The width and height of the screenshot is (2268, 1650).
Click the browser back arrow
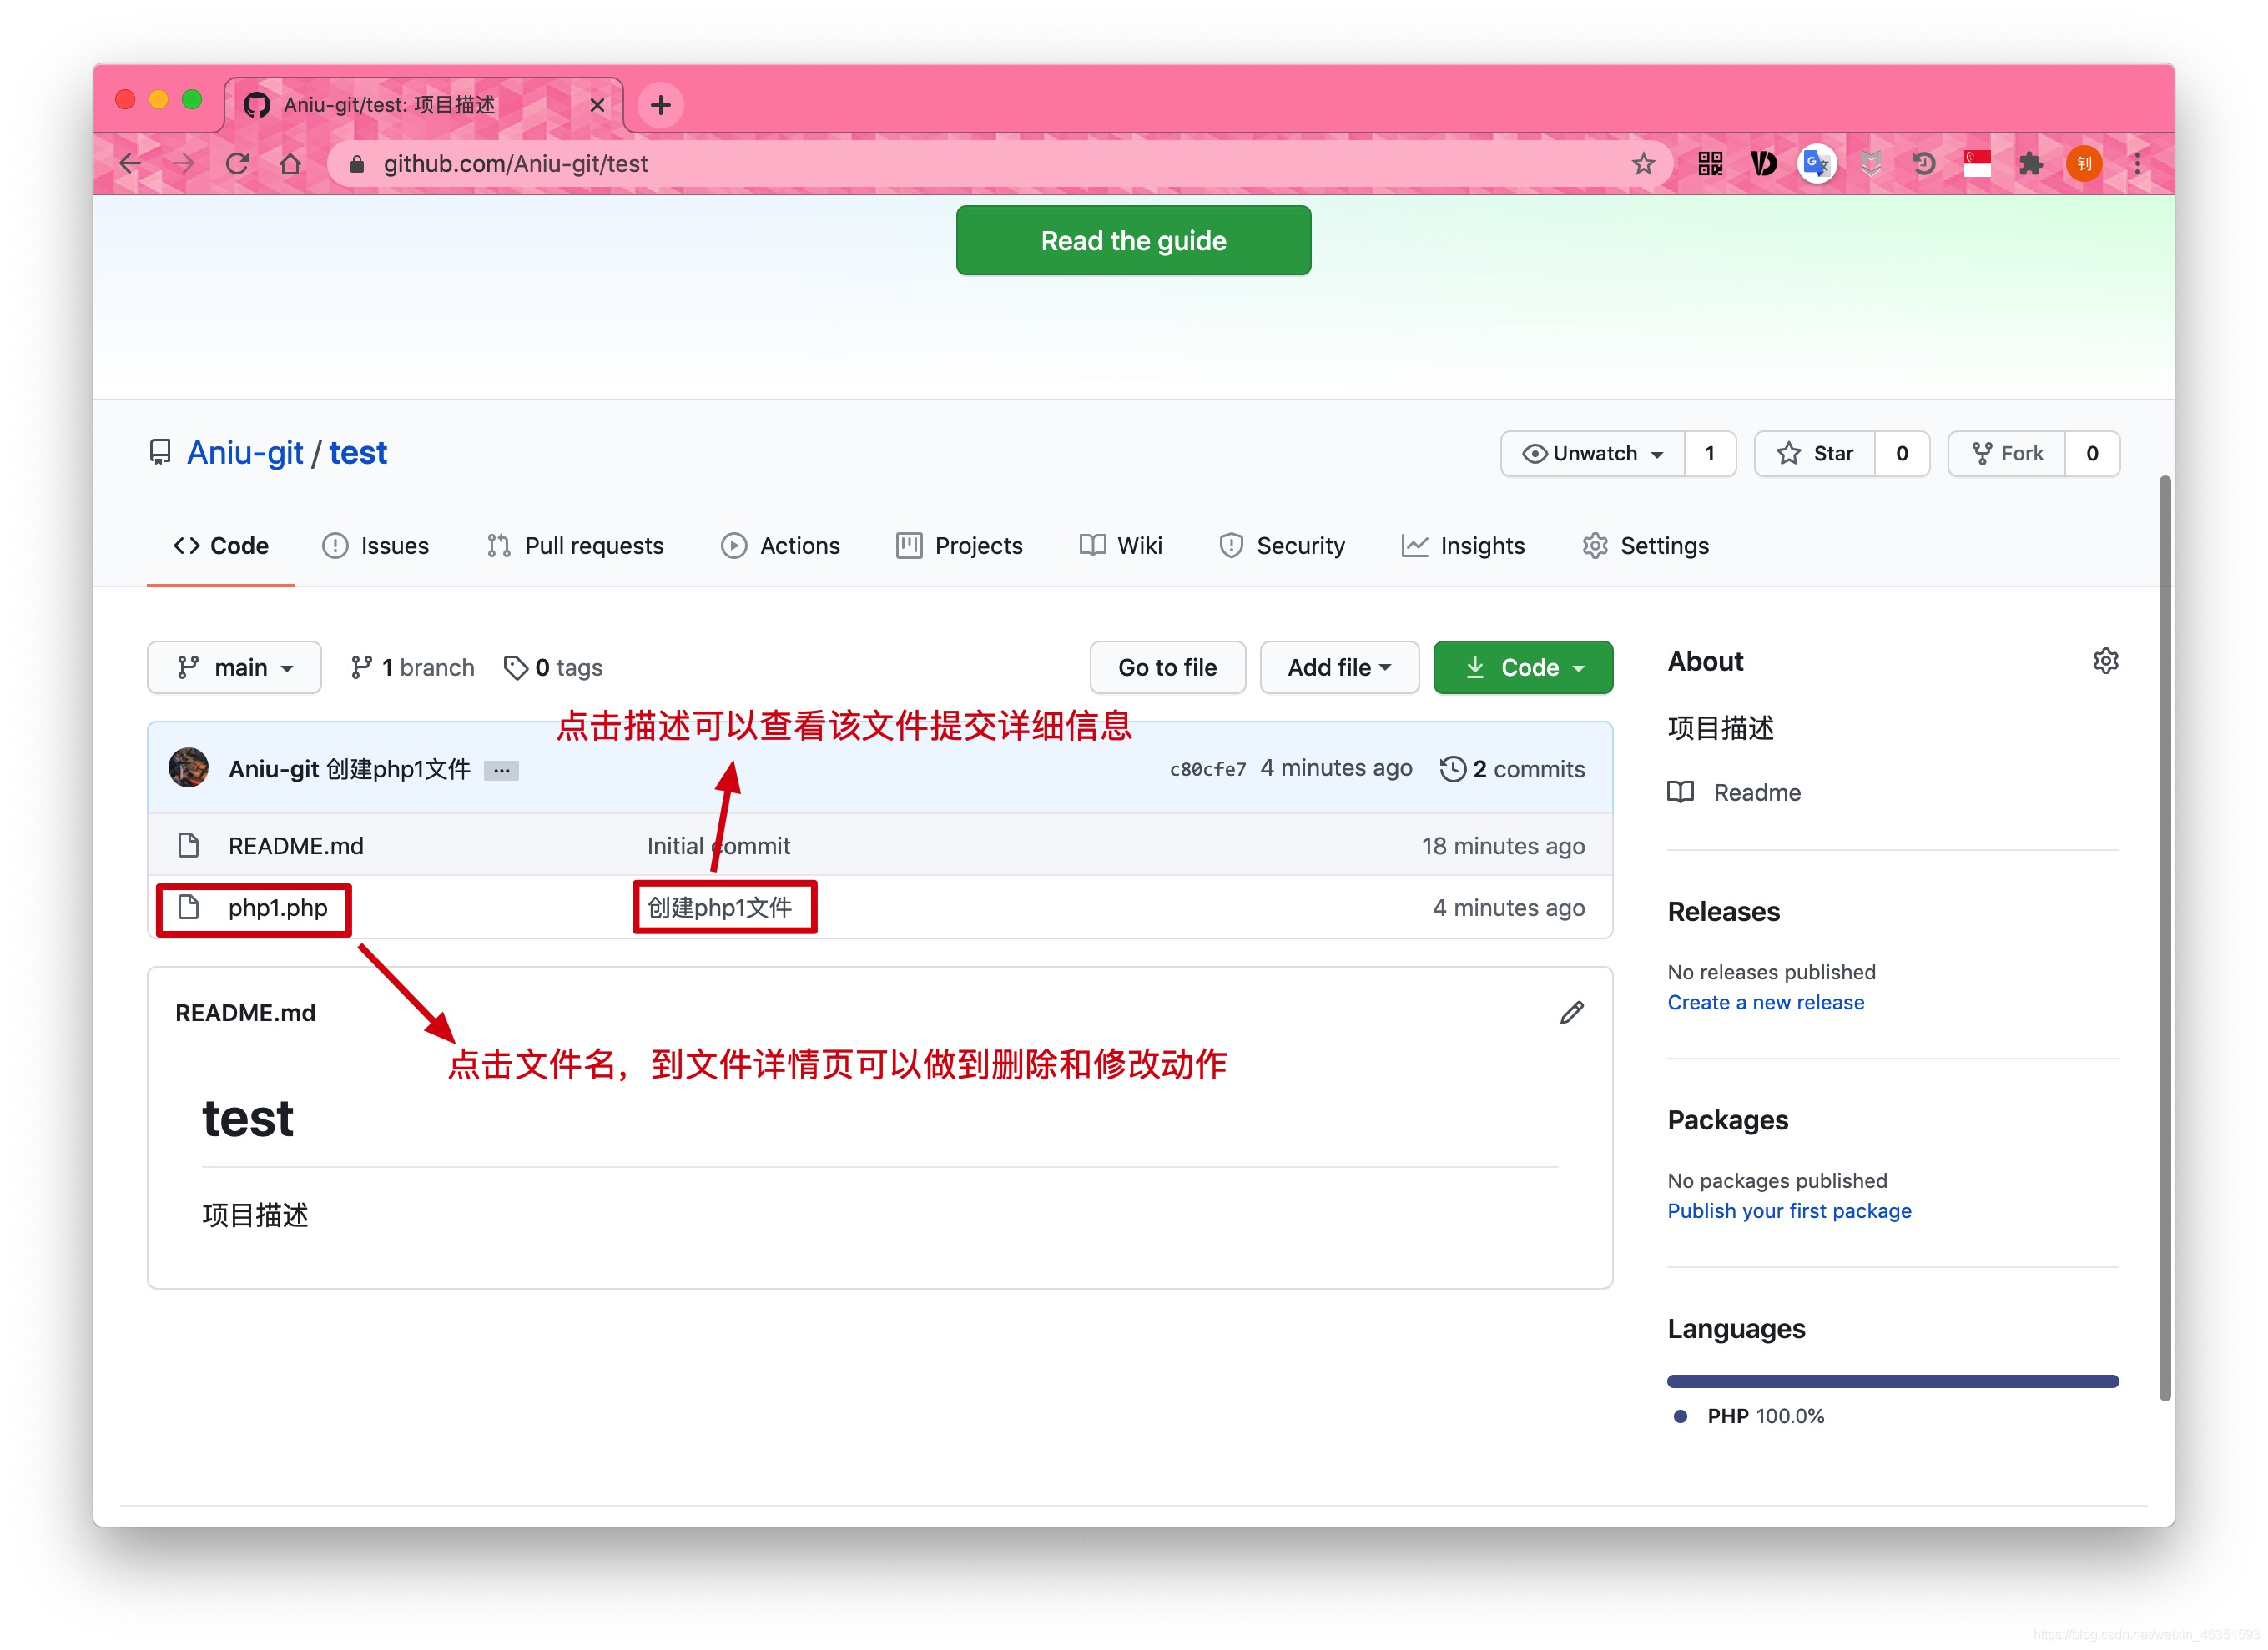130,163
